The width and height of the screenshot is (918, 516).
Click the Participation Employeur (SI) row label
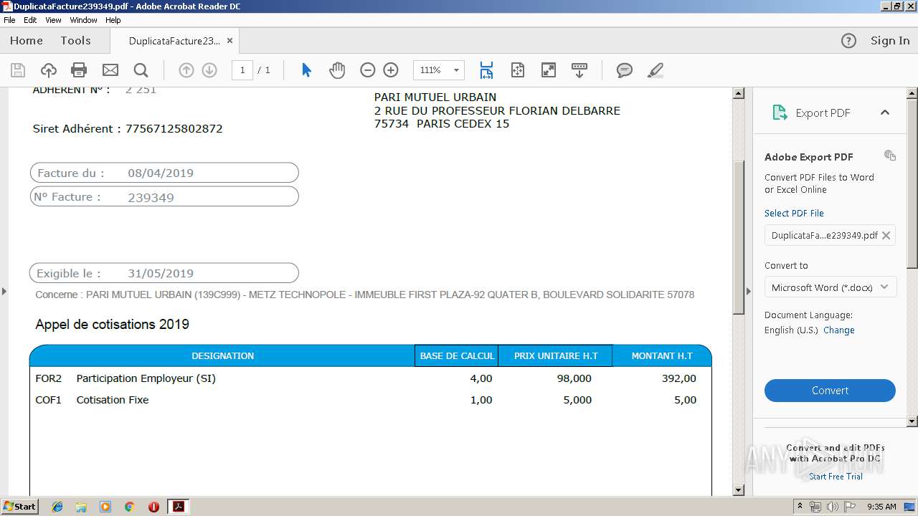(146, 378)
